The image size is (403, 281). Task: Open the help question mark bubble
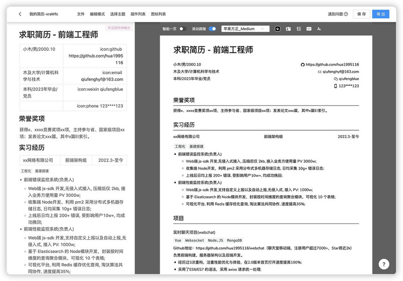[x=384, y=264]
